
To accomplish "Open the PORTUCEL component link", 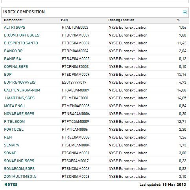I will coord(14,130).
